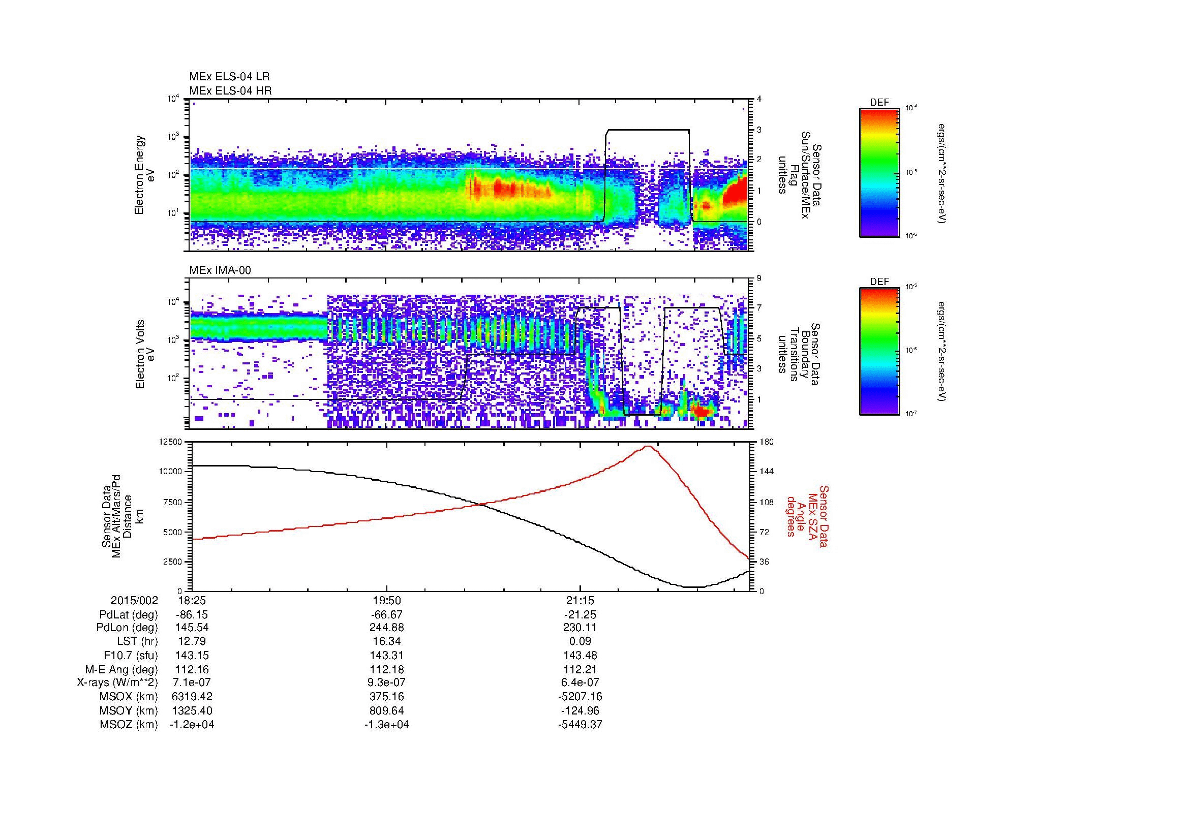Viewport: 1189px width, 840px height.
Task: Select the lower DEF color bar
Action: (879, 352)
